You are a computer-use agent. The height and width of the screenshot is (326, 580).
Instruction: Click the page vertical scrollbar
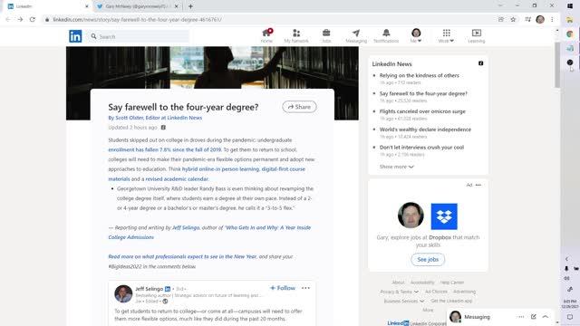557,65
